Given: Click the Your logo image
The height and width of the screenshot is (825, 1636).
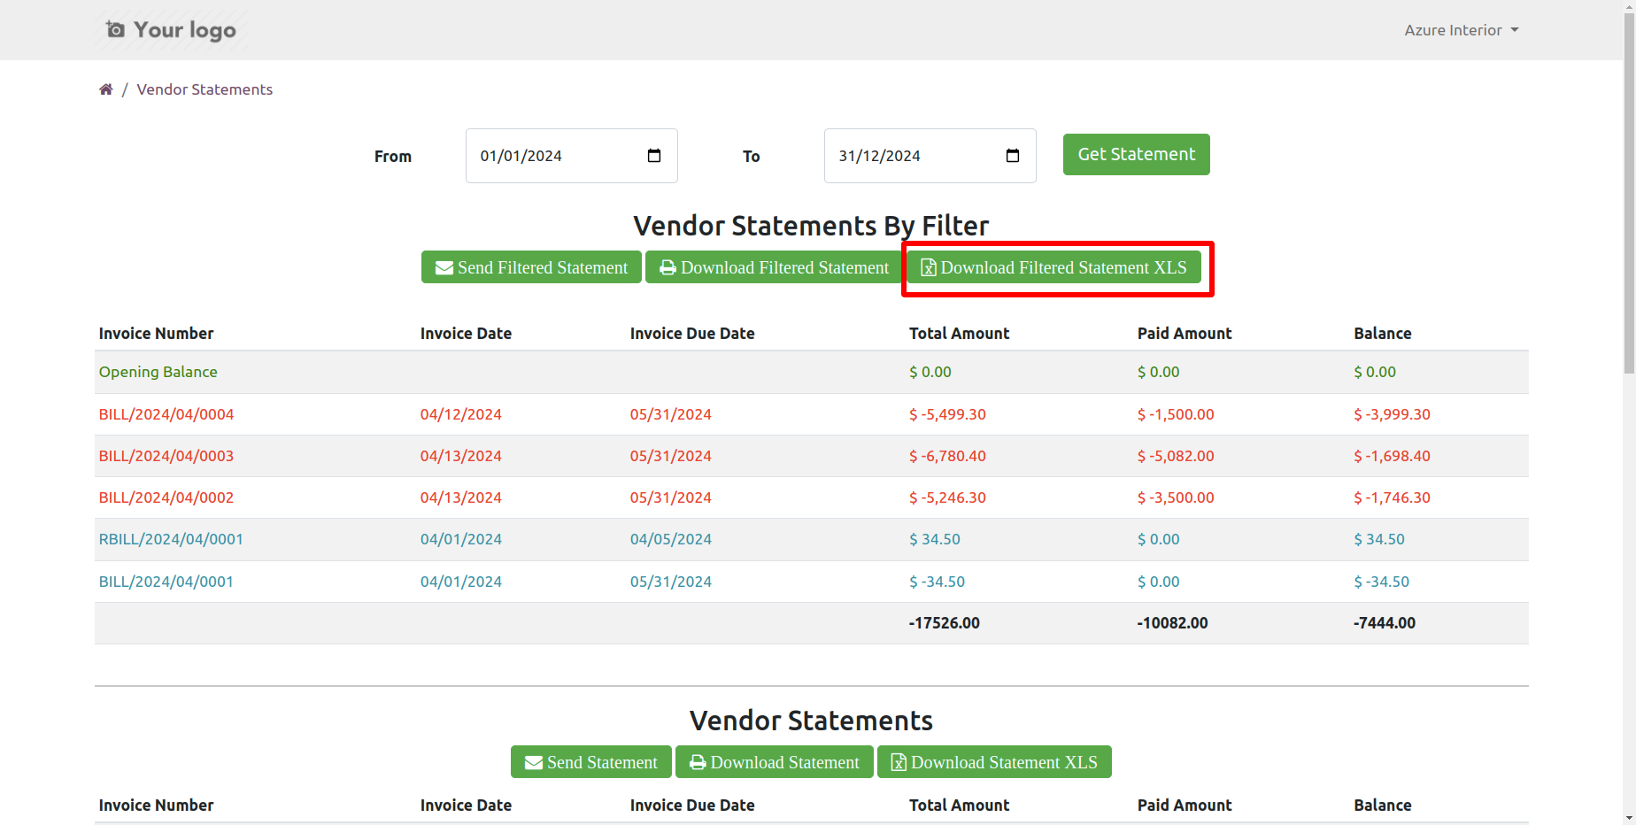Looking at the screenshot, I should tap(171, 30).
